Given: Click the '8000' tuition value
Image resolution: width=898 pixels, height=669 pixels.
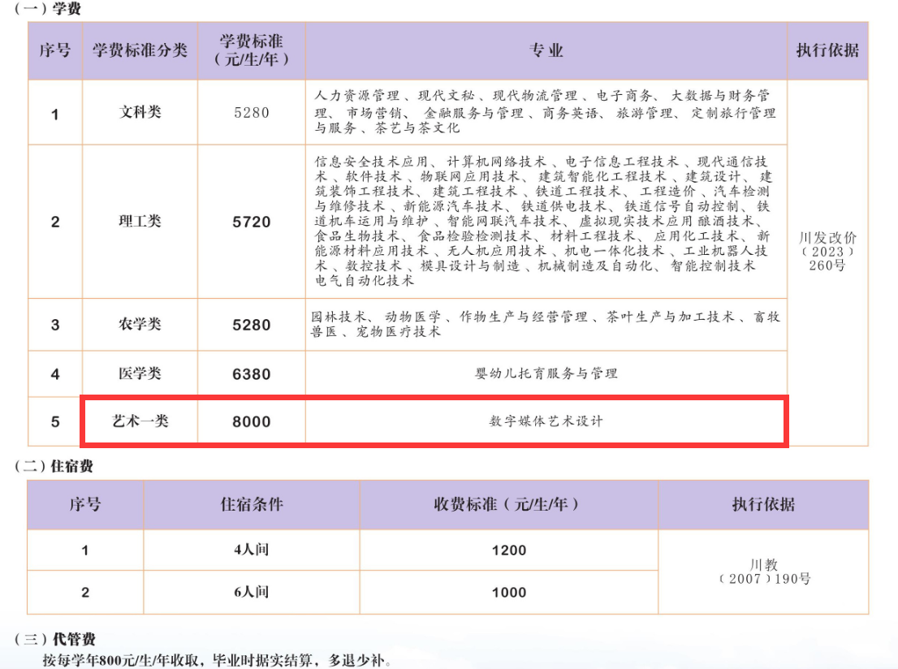Looking at the screenshot, I should [252, 422].
